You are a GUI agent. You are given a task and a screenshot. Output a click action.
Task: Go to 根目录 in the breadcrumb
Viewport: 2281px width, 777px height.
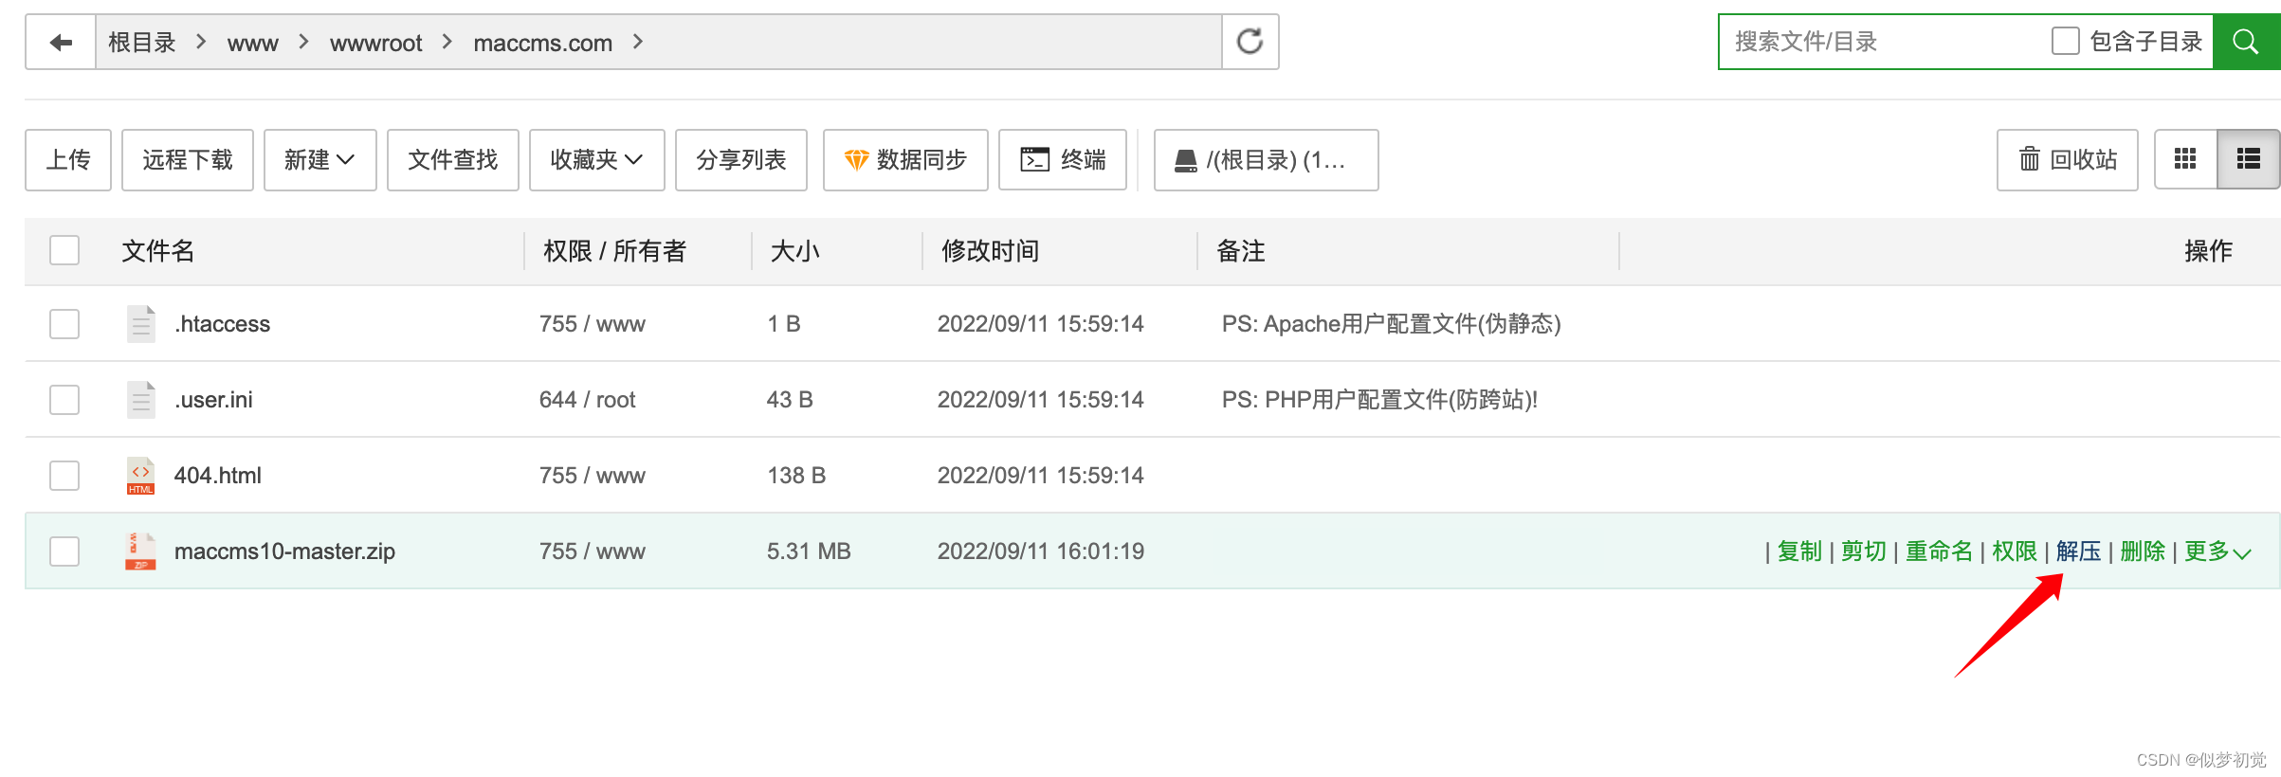click(x=142, y=42)
